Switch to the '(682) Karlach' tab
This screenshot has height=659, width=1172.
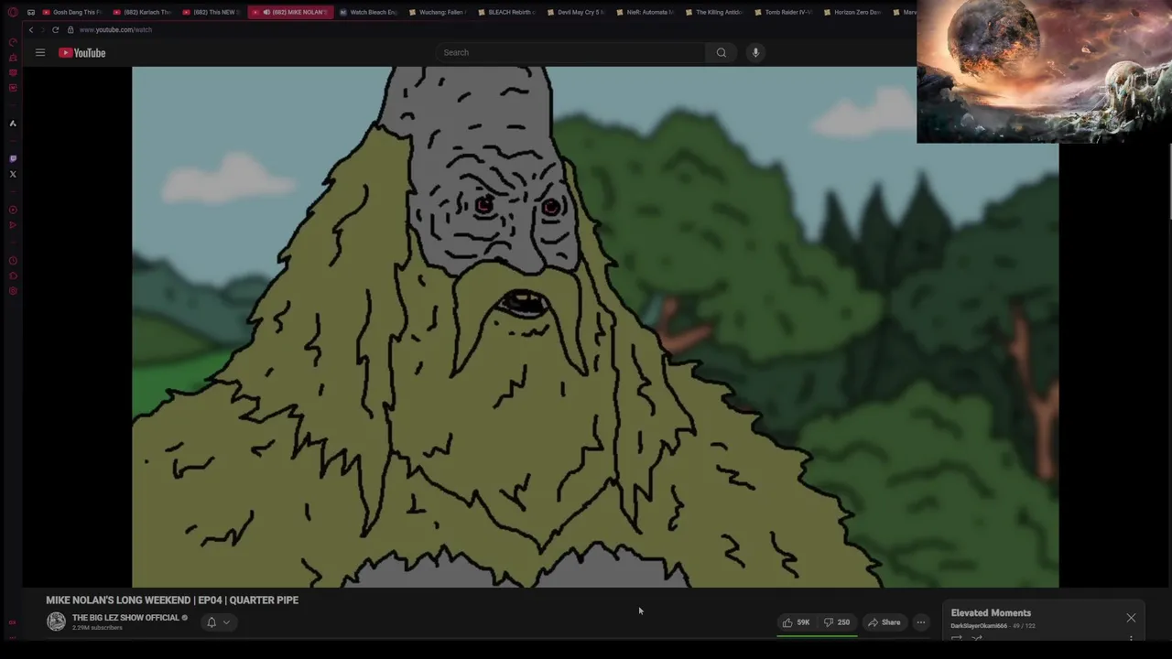pos(141,12)
